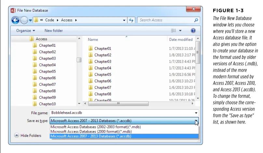This screenshot has height=153, width=263.
Task: Expand arrow after Access in address path
Action: pos(76,20)
